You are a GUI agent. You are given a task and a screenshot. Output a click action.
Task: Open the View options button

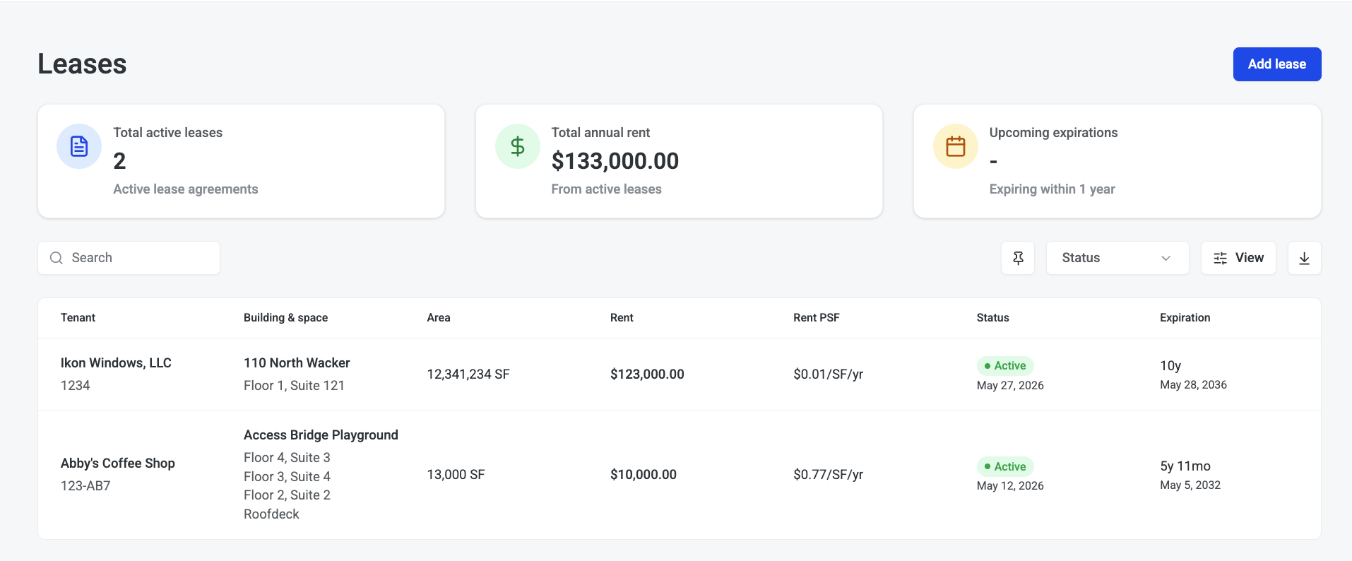coord(1238,258)
